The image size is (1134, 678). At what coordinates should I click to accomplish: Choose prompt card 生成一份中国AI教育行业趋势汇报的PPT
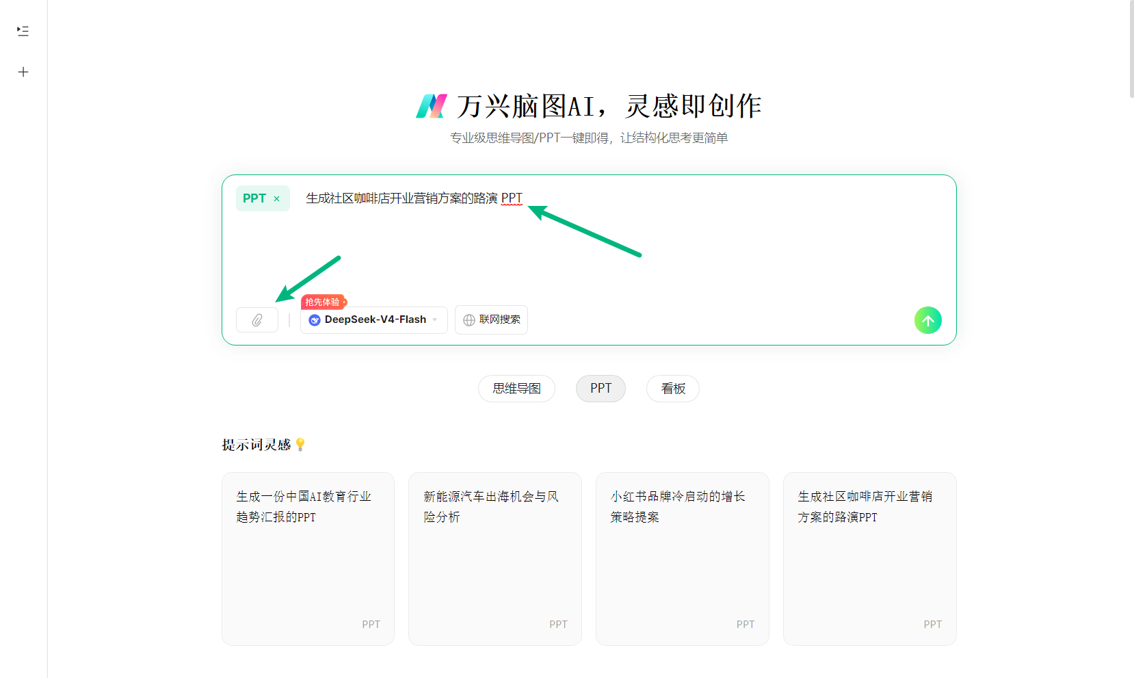pyautogui.click(x=308, y=559)
